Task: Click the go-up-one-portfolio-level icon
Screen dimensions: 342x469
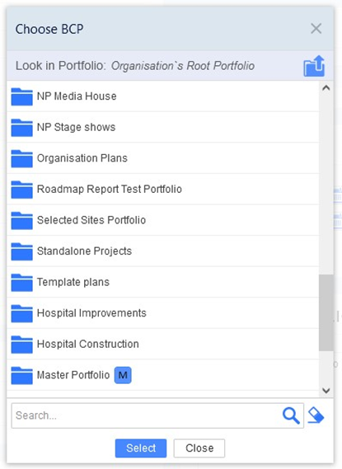Action: [314, 66]
